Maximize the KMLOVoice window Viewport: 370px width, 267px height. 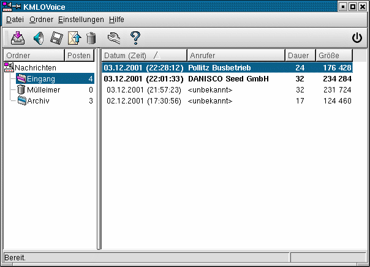[x=353, y=7]
